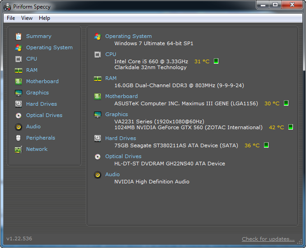Click the Audio speaker icon in summary panel

point(98,175)
